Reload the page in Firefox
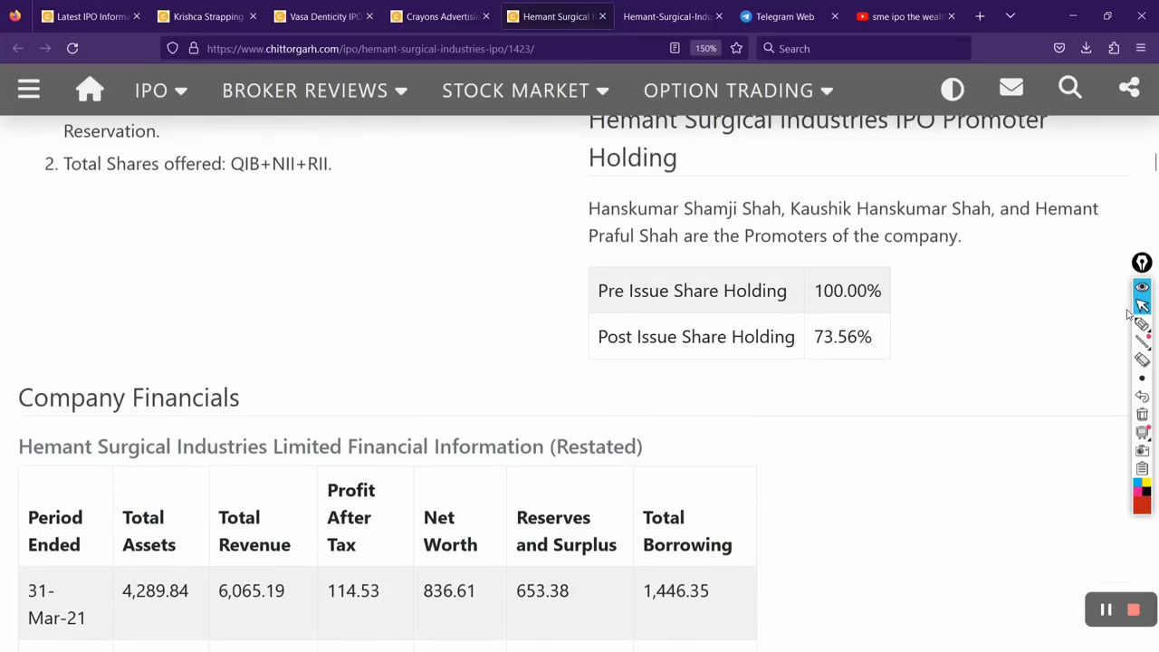The height and width of the screenshot is (652, 1159). [x=72, y=48]
